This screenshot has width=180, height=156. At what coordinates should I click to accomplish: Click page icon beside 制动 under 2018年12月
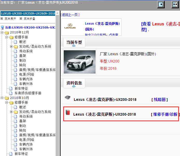click(16, 60)
